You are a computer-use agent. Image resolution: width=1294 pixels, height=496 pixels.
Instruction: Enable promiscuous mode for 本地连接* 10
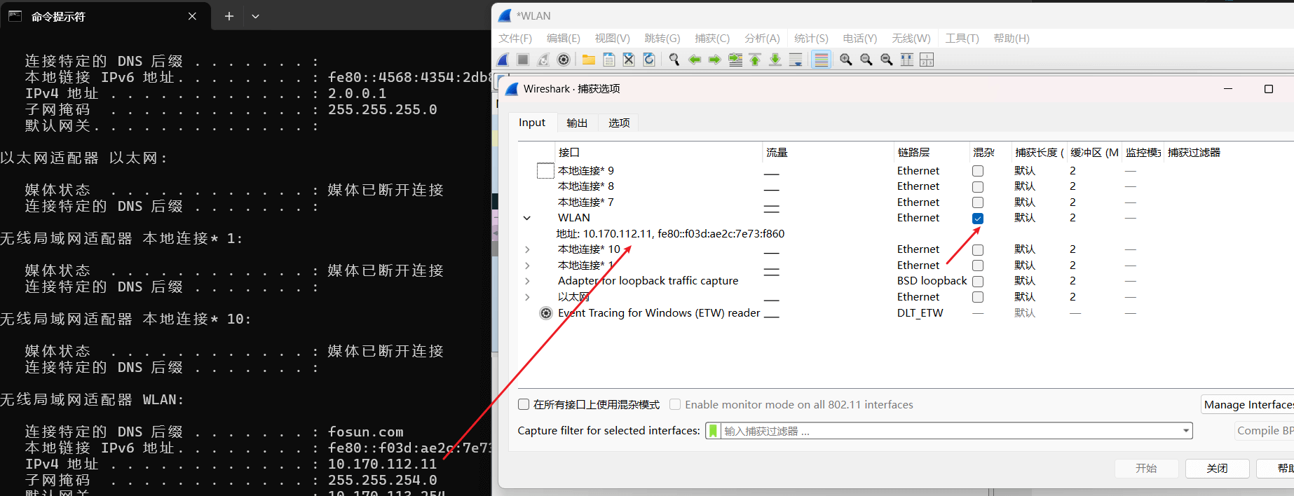[x=978, y=250]
